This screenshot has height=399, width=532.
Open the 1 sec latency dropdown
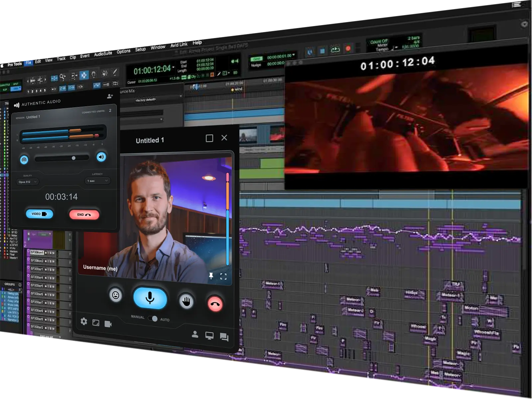[x=97, y=181]
